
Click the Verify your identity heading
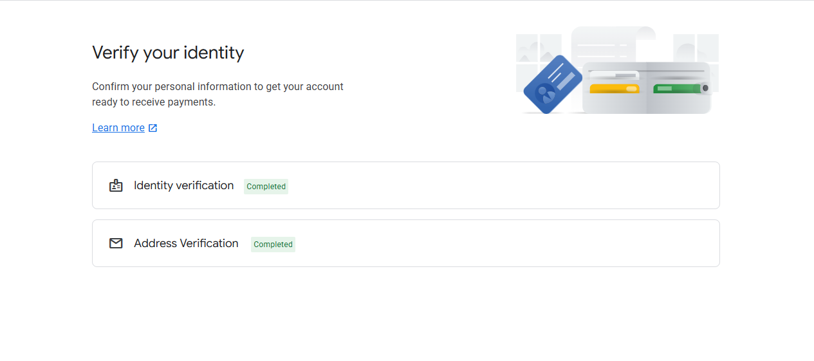pos(168,52)
